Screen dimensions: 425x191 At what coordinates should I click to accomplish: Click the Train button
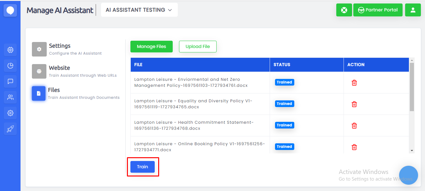click(x=142, y=167)
